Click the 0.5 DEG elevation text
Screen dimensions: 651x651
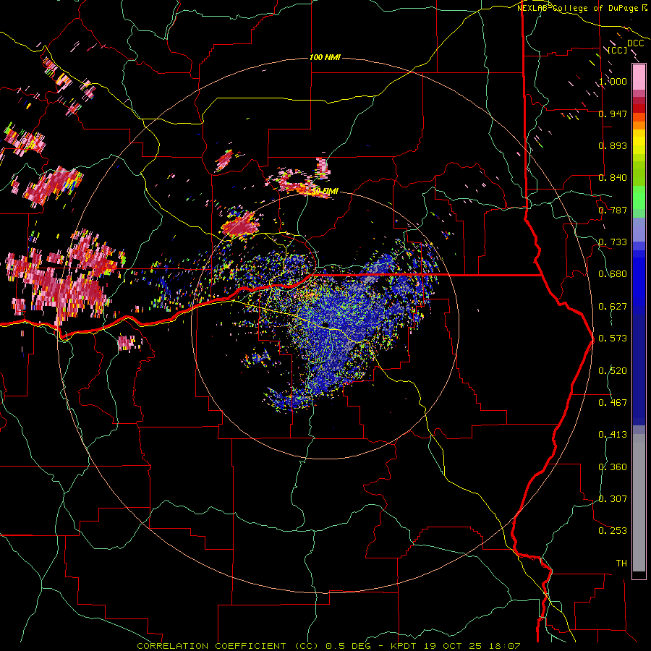click(349, 646)
